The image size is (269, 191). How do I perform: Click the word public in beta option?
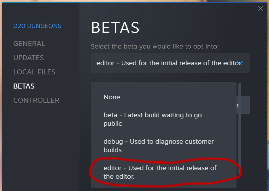(113, 124)
